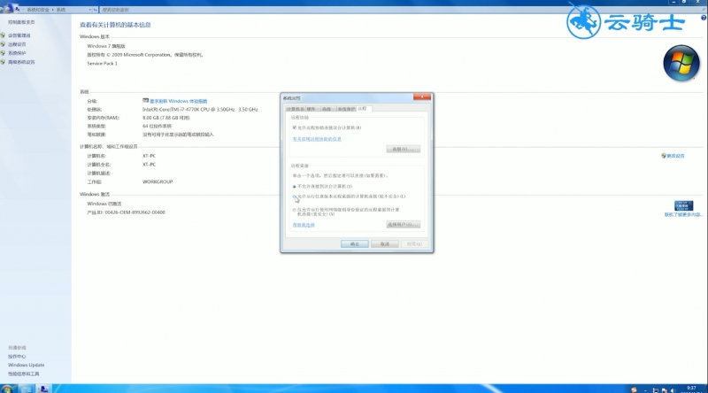Click shield icon beside 高级系统设置
Image resolution: width=708 pixels, height=393 pixels.
click(x=4, y=62)
